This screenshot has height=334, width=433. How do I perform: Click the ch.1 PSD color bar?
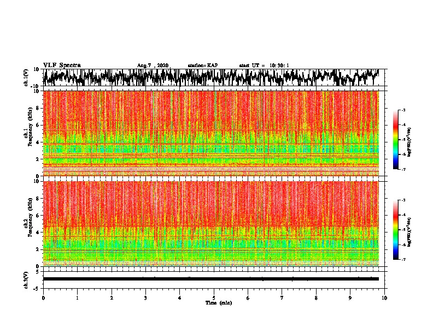[395, 139]
